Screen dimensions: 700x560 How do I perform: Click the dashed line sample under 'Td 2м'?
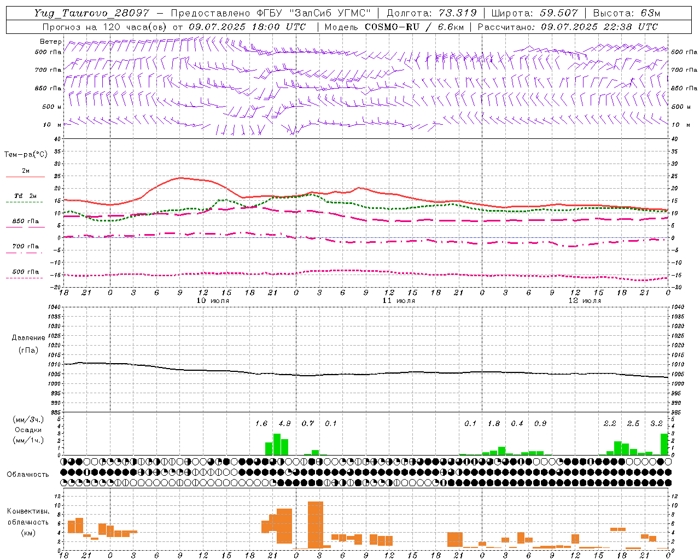(x=25, y=202)
